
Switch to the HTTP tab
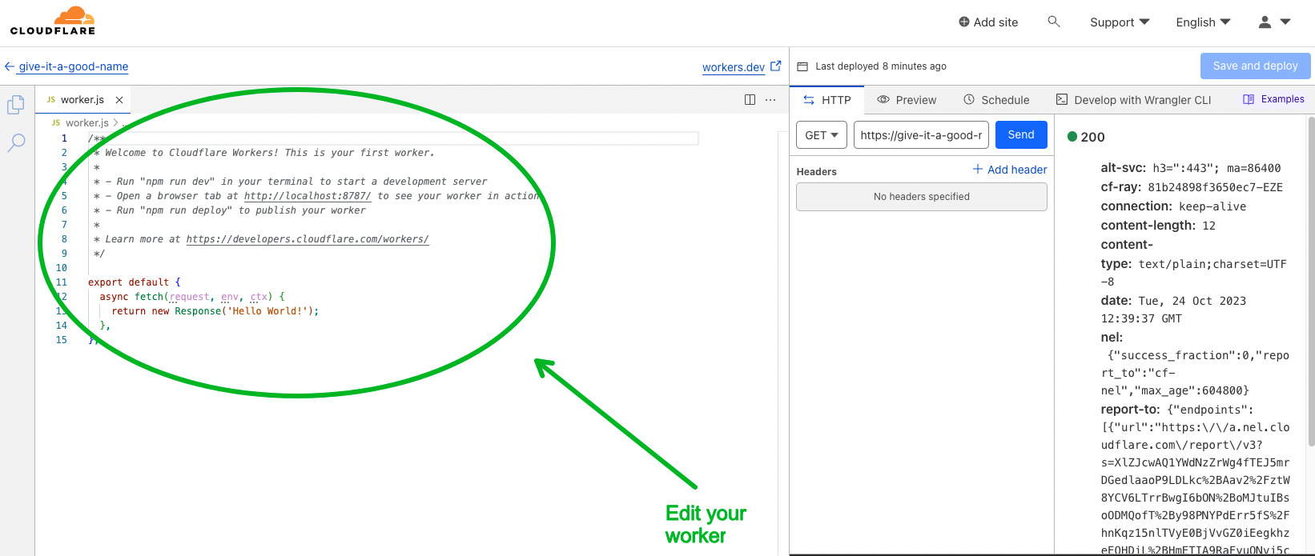tap(827, 100)
